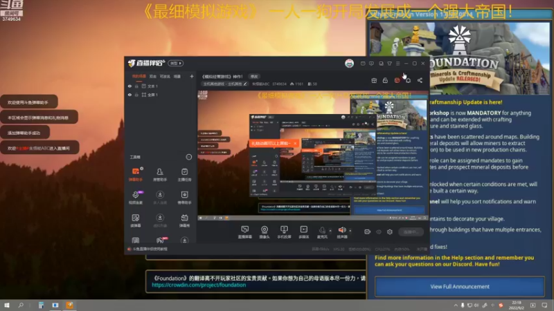Toggle visibility of the 全屏 1 source
554x311 pixels.
(x=129, y=95)
